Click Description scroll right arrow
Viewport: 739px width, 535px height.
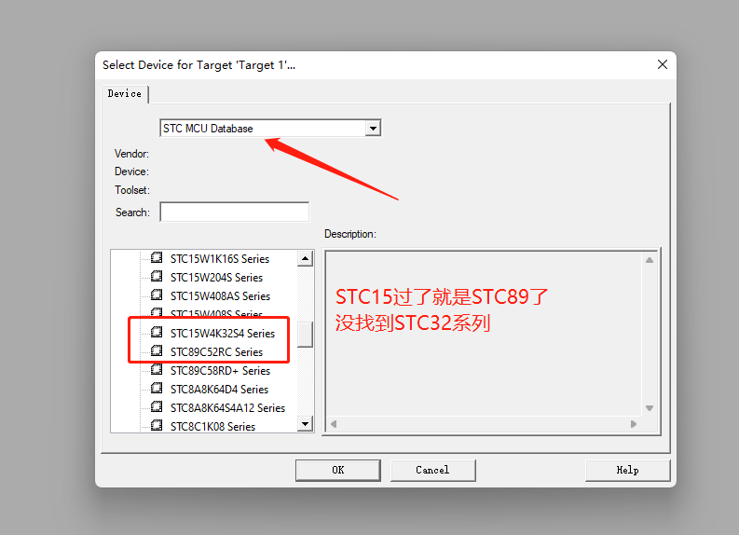[x=634, y=424]
